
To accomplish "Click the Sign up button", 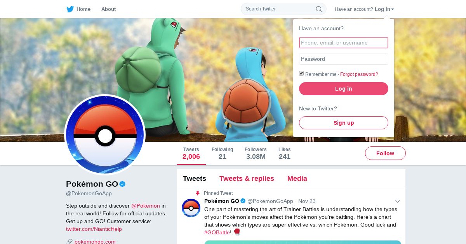I will click(344, 123).
